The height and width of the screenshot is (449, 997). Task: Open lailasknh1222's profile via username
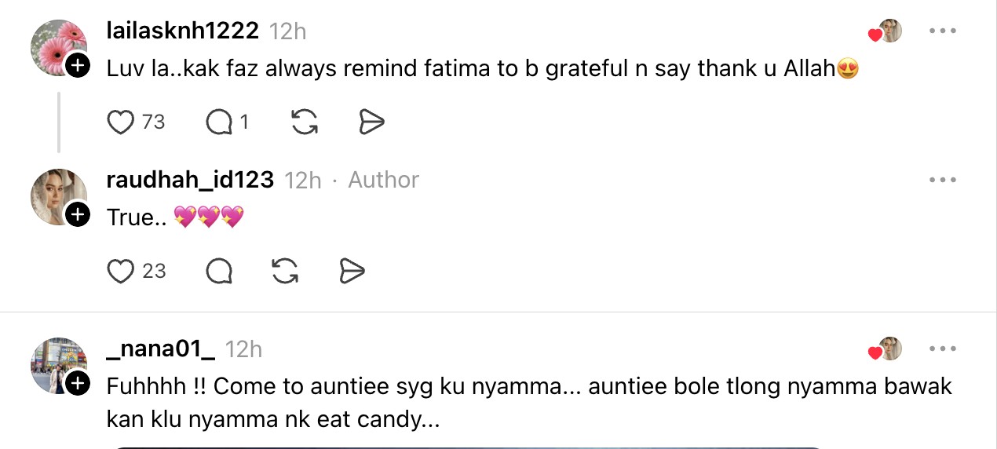[182, 31]
